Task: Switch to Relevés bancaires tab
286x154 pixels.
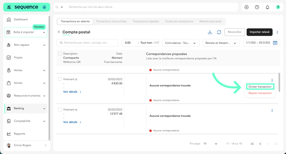Action: [x=210, y=21]
